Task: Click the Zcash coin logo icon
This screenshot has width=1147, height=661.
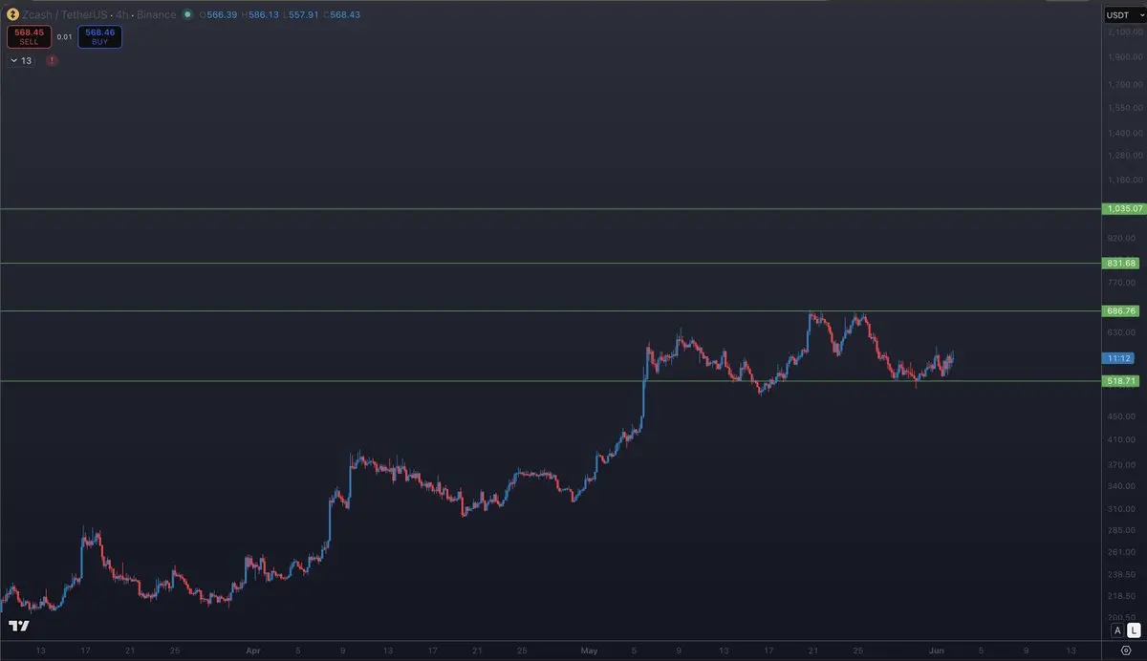Action: point(12,14)
